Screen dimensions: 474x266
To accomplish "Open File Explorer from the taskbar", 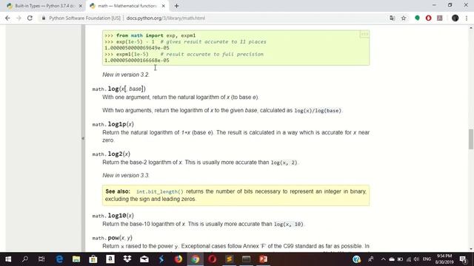I will pos(76,259).
